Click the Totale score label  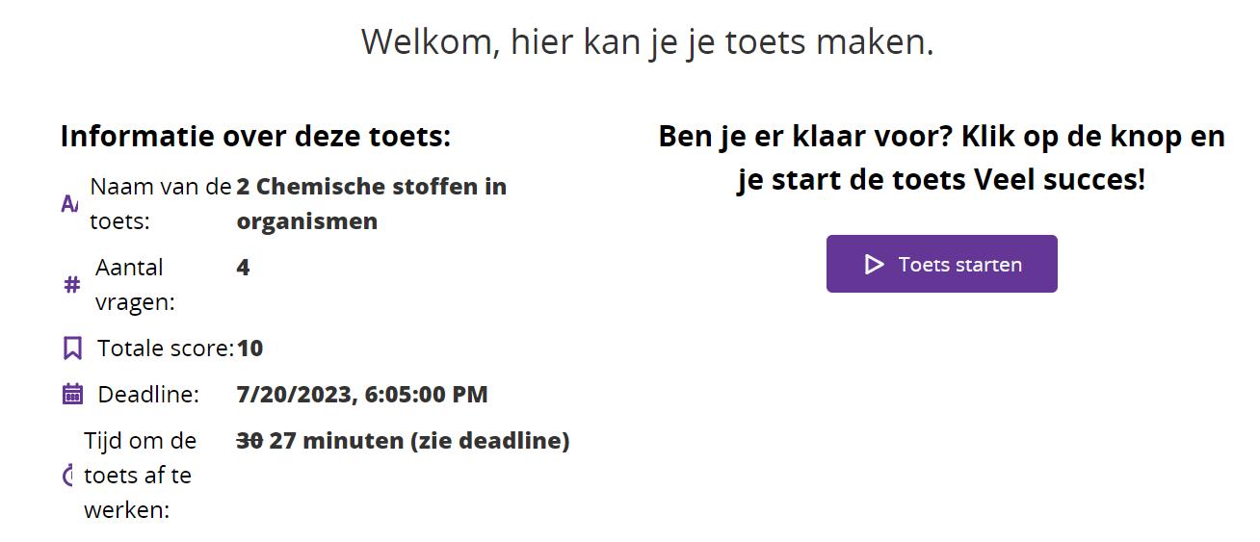click(x=166, y=348)
